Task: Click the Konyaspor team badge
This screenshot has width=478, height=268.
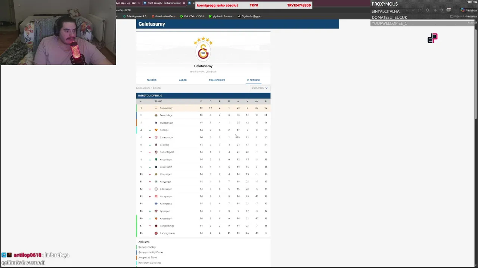Action: [x=156, y=182]
